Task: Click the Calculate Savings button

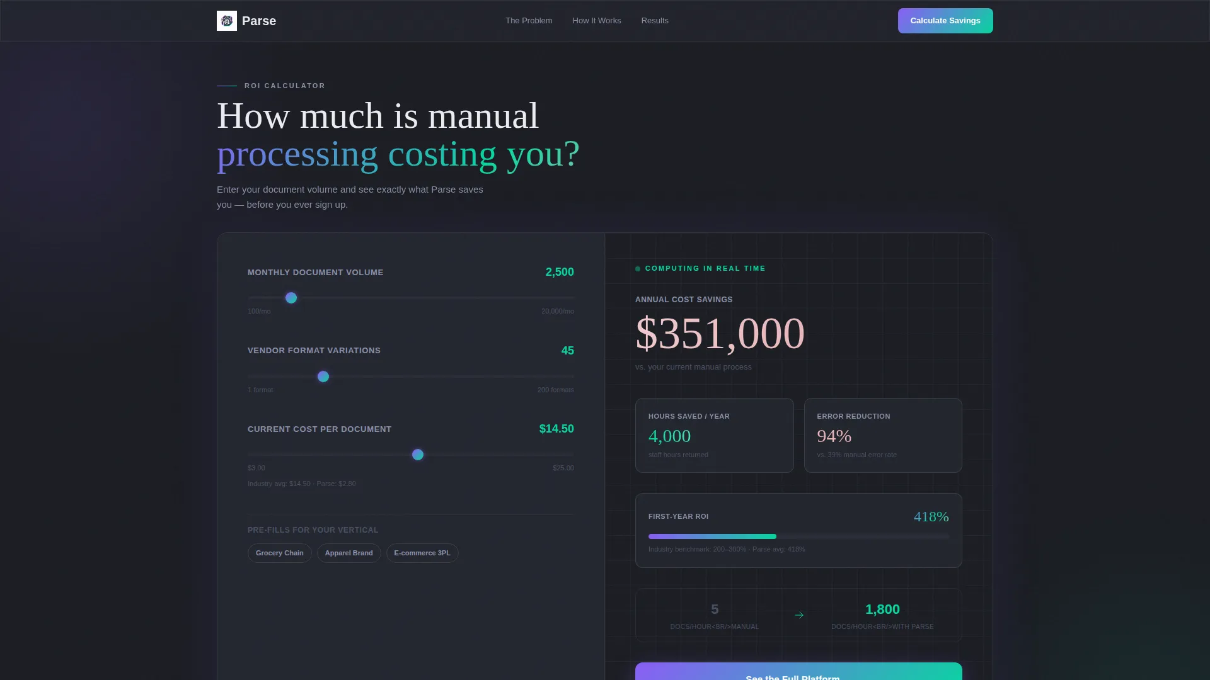Action: [x=945, y=21]
